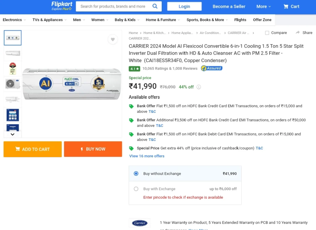Expand the Men category dropdown

point(79,20)
